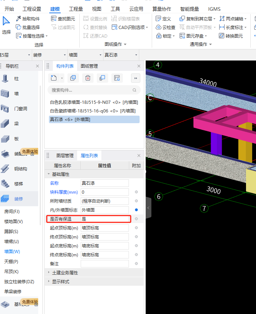Viewport: 256px width, 314px height.
Task: Select 白色乳胶漆墙面 component row
Action: [x=94, y=102]
